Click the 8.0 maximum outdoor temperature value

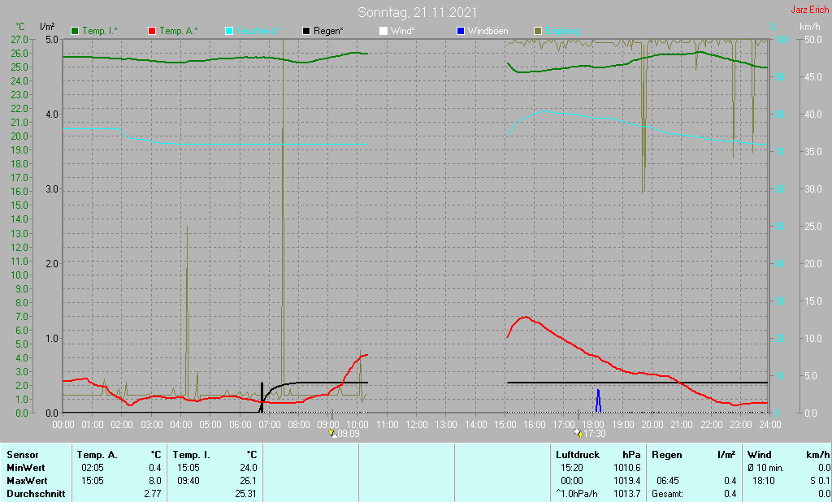(x=155, y=481)
